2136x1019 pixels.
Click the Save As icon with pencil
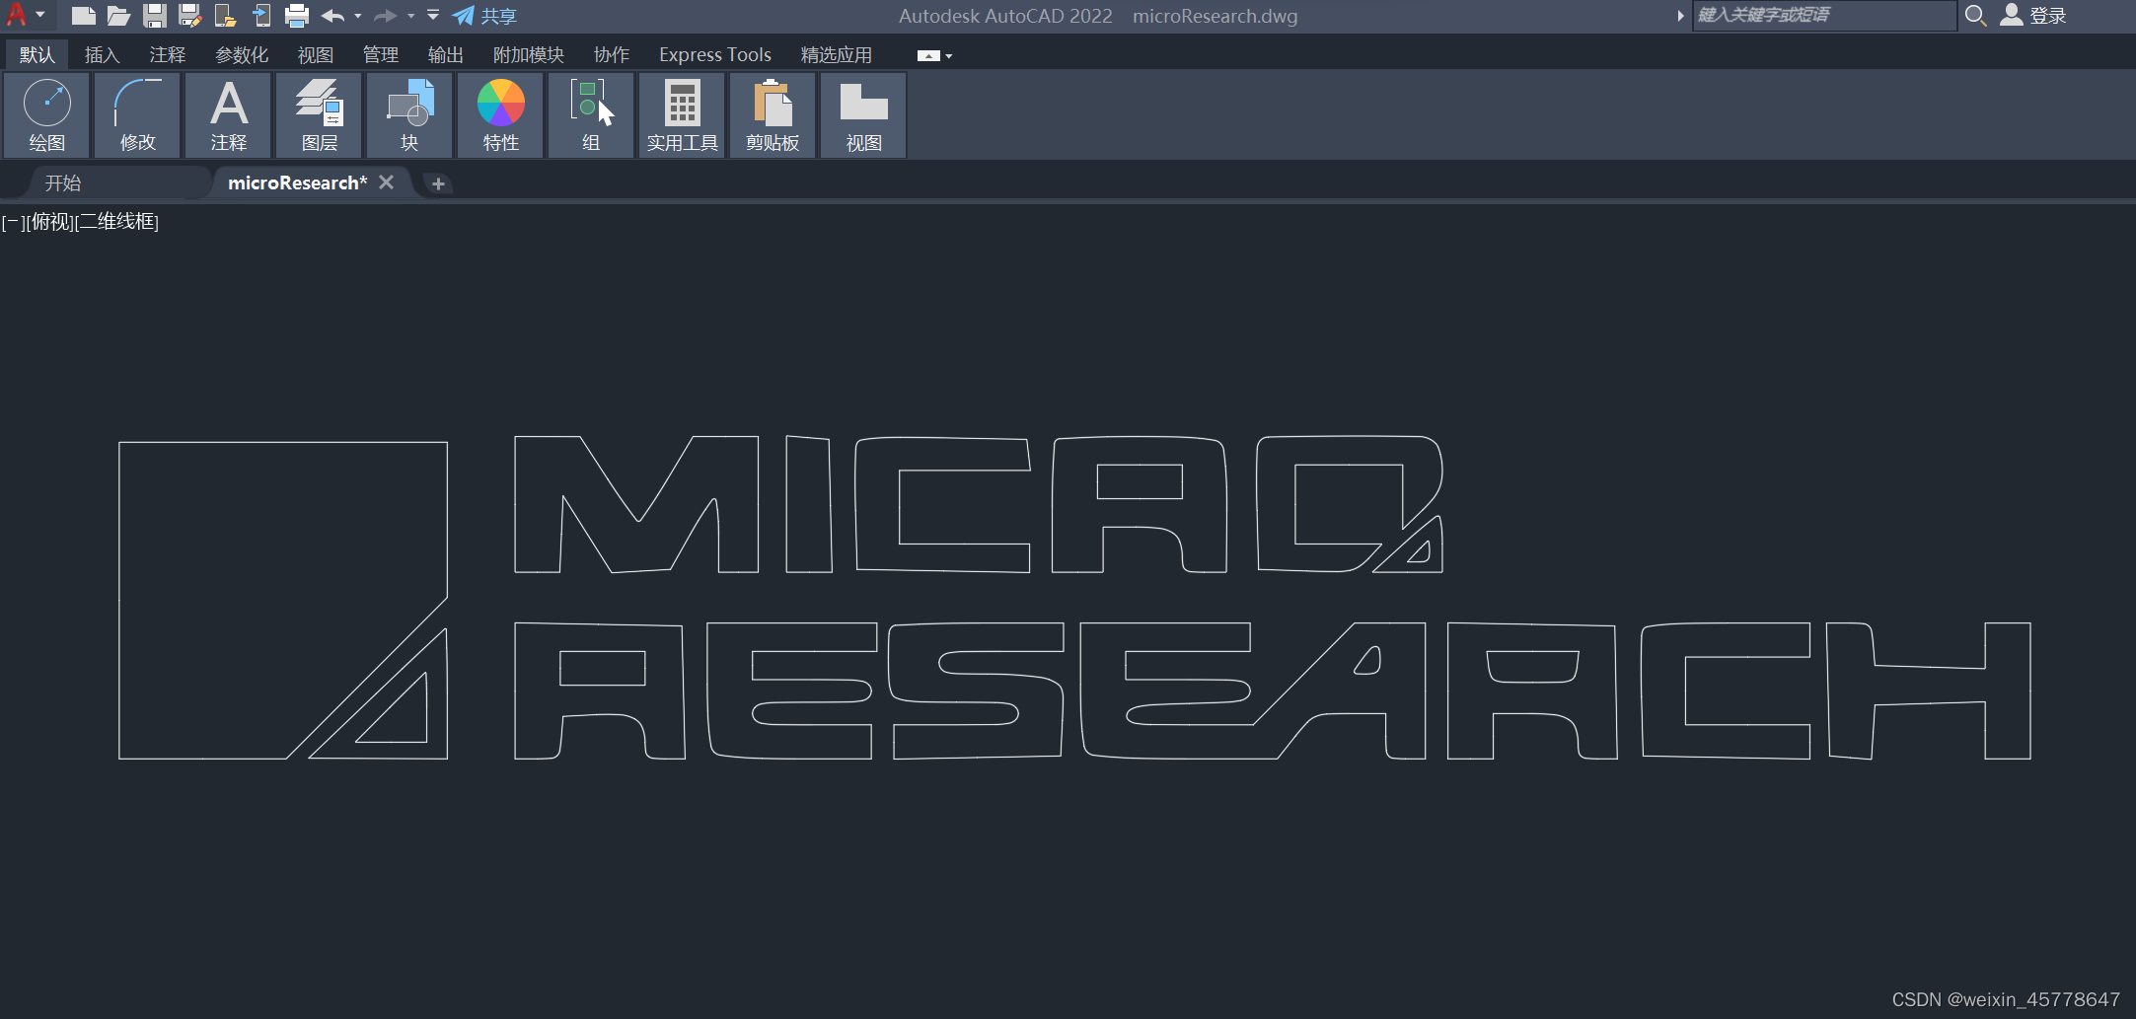pyautogui.click(x=190, y=16)
